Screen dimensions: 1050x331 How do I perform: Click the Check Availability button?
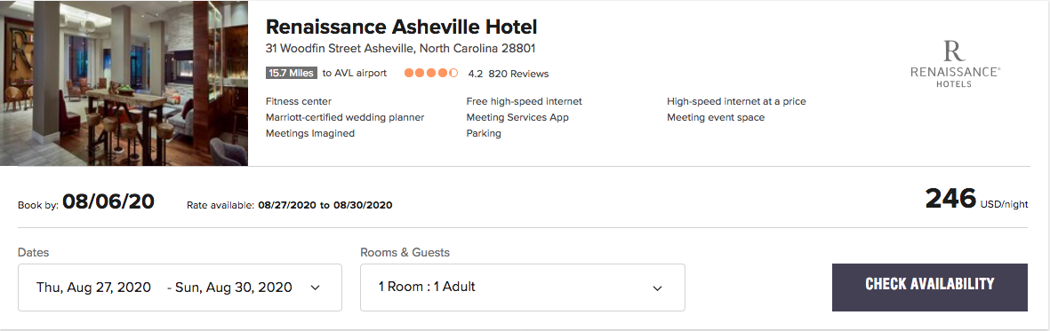pyautogui.click(x=929, y=288)
